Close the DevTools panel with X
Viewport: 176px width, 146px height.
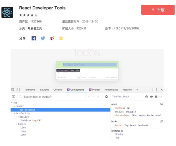(162, 89)
